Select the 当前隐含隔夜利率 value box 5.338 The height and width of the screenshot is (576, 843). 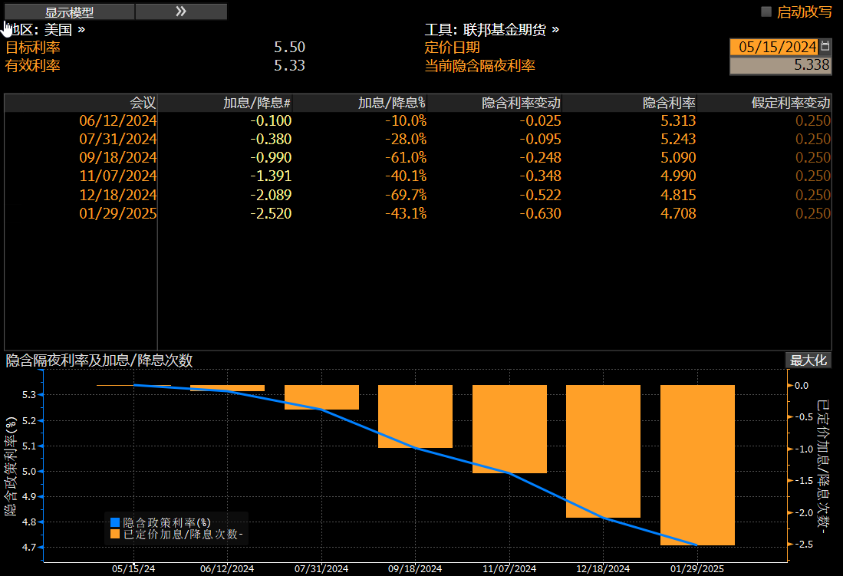click(779, 65)
